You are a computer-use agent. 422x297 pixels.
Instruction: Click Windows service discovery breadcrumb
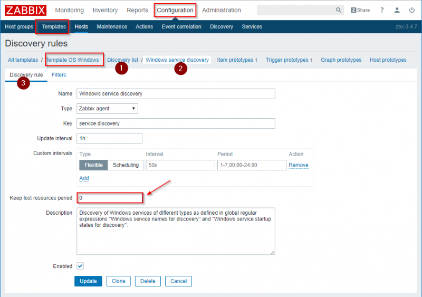[x=177, y=60]
